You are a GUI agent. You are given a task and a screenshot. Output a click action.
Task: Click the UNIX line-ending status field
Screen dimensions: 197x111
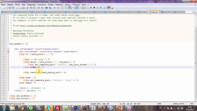[159, 104]
